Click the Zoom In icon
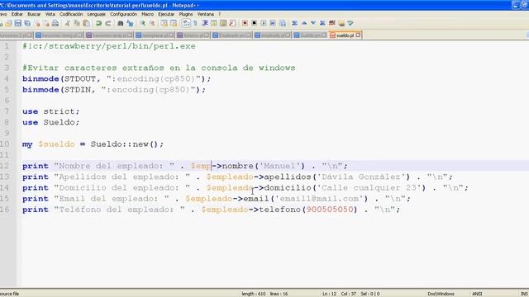The width and height of the screenshot is (529, 297). tap(143, 23)
